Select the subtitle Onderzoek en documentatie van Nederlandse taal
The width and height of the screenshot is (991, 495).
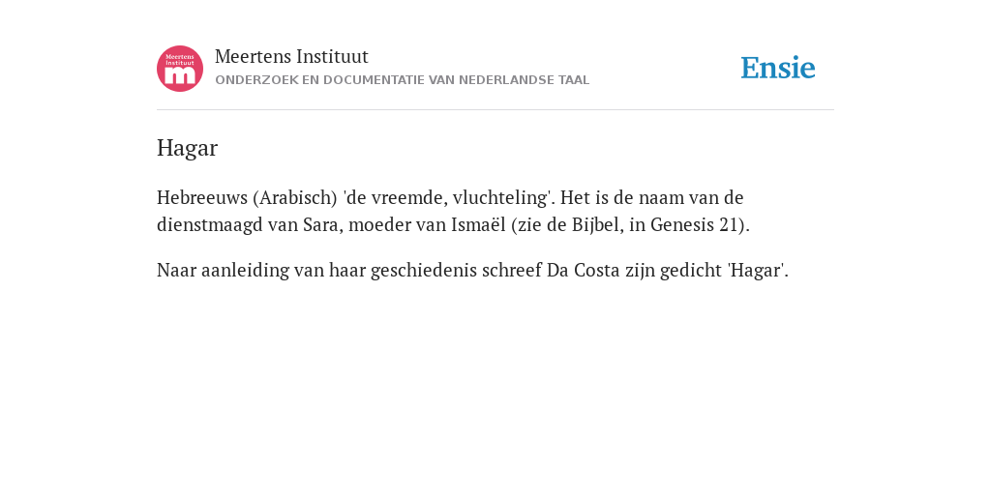pyautogui.click(x=402, y=80)
